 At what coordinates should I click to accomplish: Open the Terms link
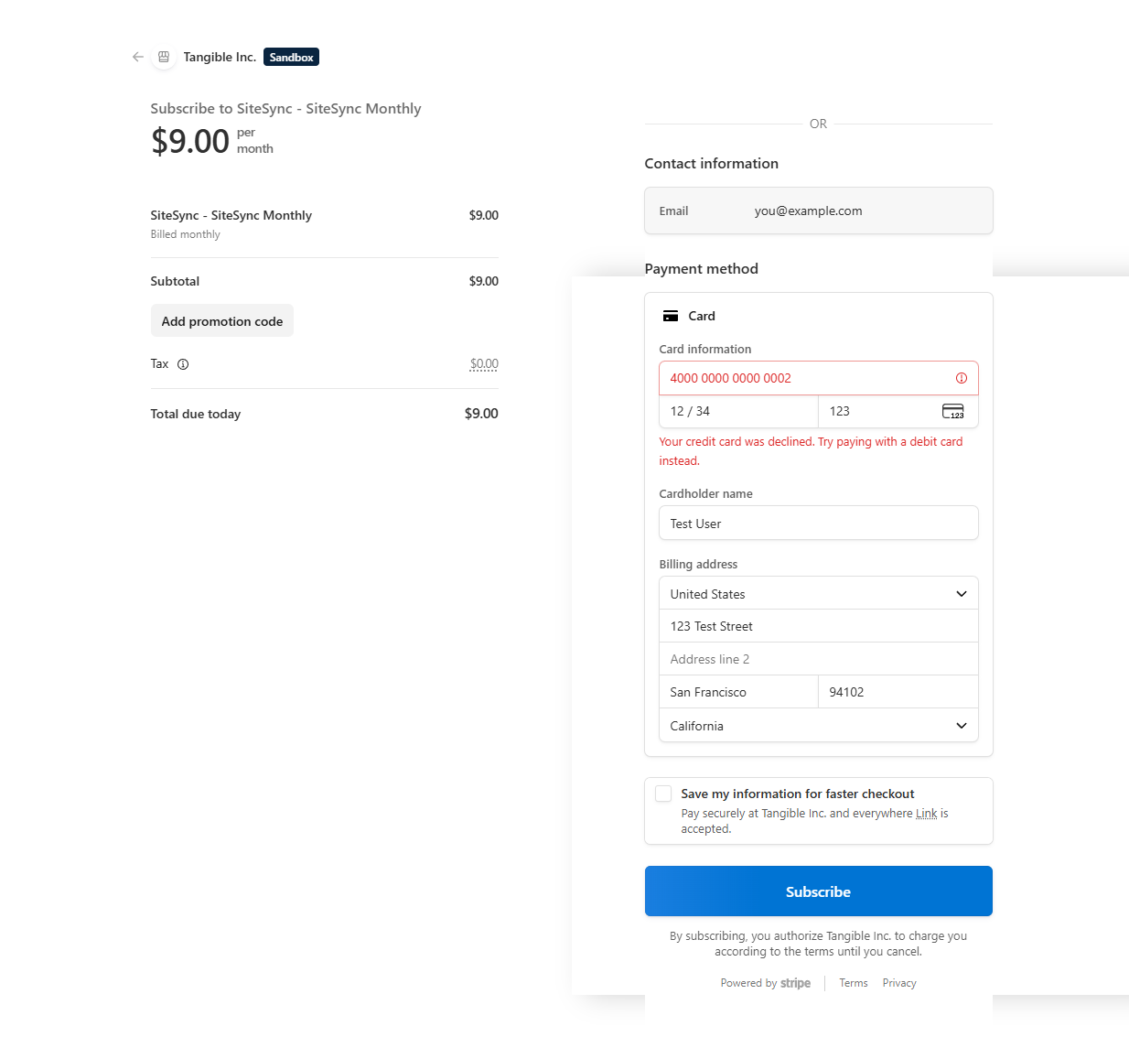coord(854,983)
